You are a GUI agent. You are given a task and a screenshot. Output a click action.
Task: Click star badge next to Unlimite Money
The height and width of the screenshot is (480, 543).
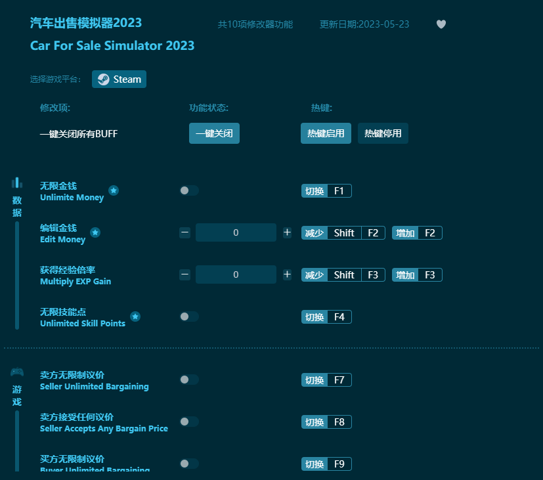(114, 190)
